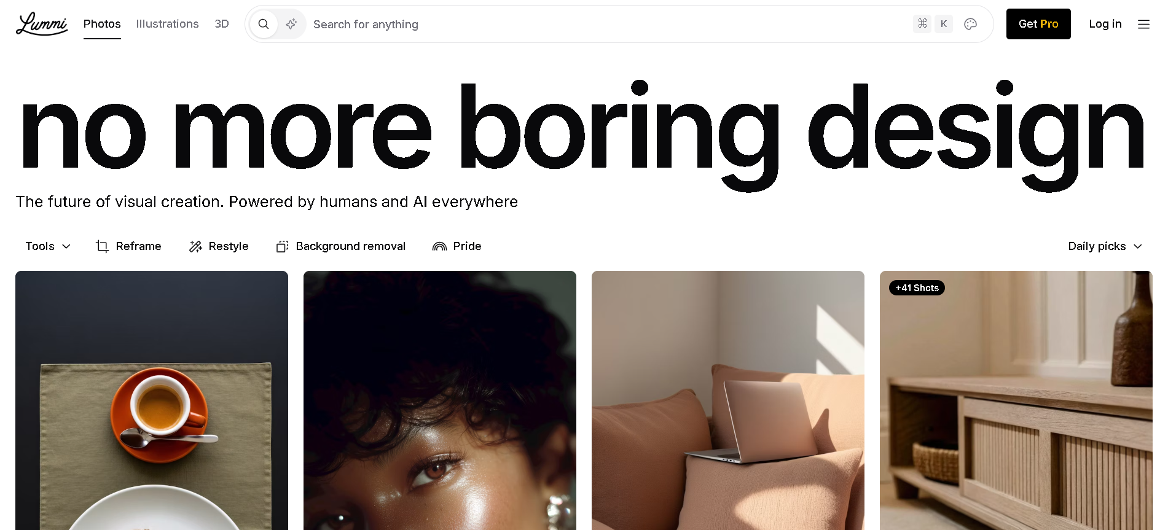Image resolution: width=1168 pixels, height=530 pixels.
Task: Switch to AI sparkle search mode
Action: coord(291,24)
